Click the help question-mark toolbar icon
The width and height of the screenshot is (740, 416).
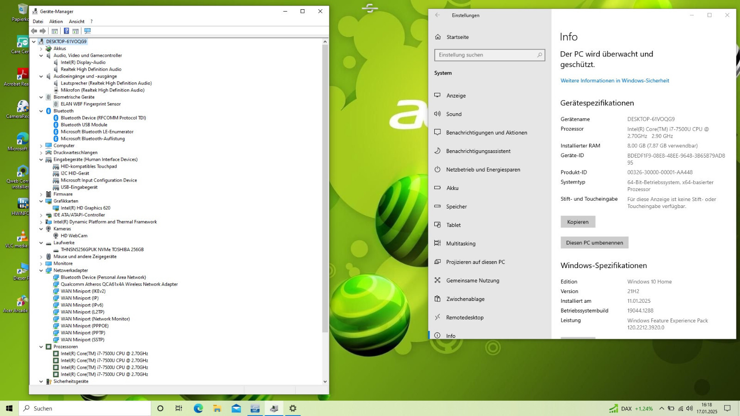(x=66, y=31)
